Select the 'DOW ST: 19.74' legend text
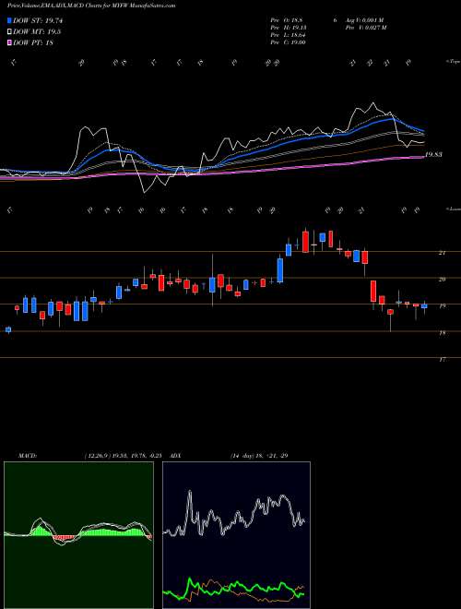The image size is (461, 609). pyautogui.click(x=38, y=20)
